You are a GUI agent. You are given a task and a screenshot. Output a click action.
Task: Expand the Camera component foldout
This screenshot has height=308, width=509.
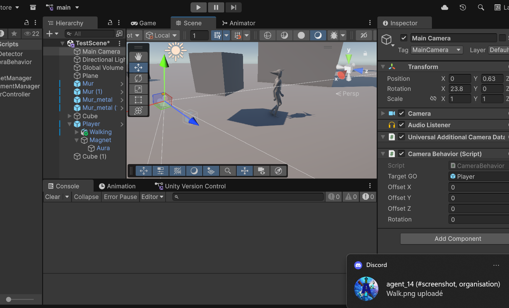pyautogui.click(x=383, y=113)
